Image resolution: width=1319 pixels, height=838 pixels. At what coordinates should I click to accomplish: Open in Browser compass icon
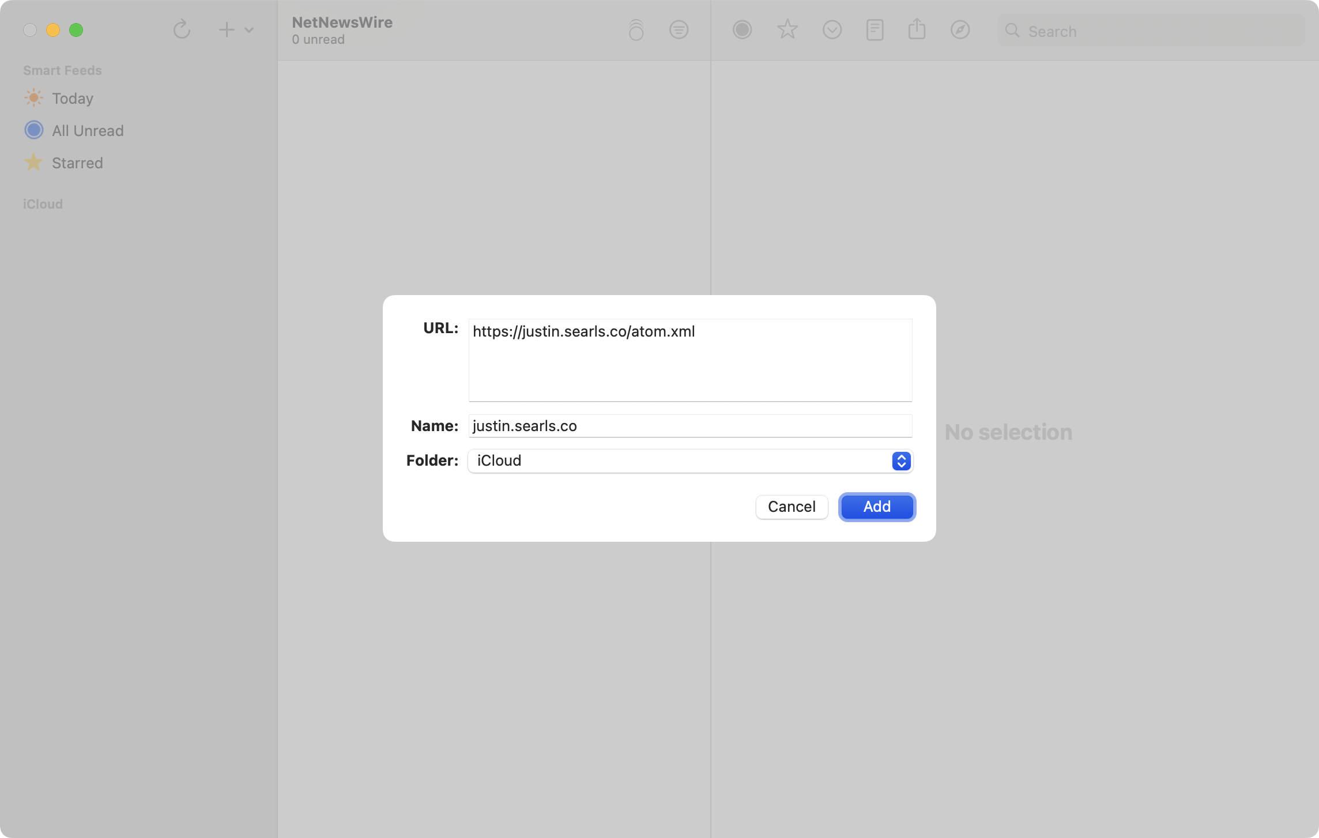click(960, 30)
